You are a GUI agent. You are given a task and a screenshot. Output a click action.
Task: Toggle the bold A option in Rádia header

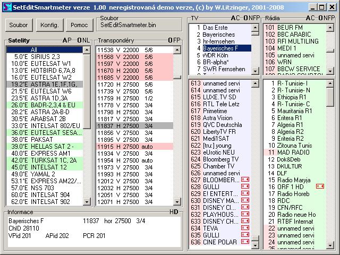[308, 18]
